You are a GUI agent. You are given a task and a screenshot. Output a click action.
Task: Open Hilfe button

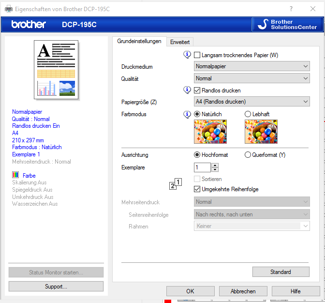295,291
